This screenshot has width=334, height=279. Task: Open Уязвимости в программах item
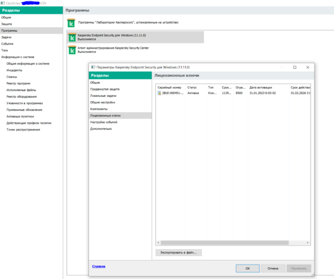(x=24, y=103)
